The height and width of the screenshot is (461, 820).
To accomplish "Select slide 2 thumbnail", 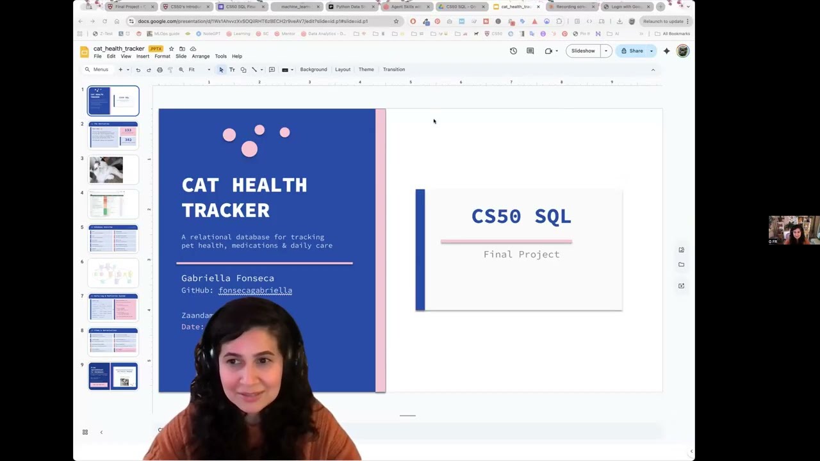I will [114, 135].
